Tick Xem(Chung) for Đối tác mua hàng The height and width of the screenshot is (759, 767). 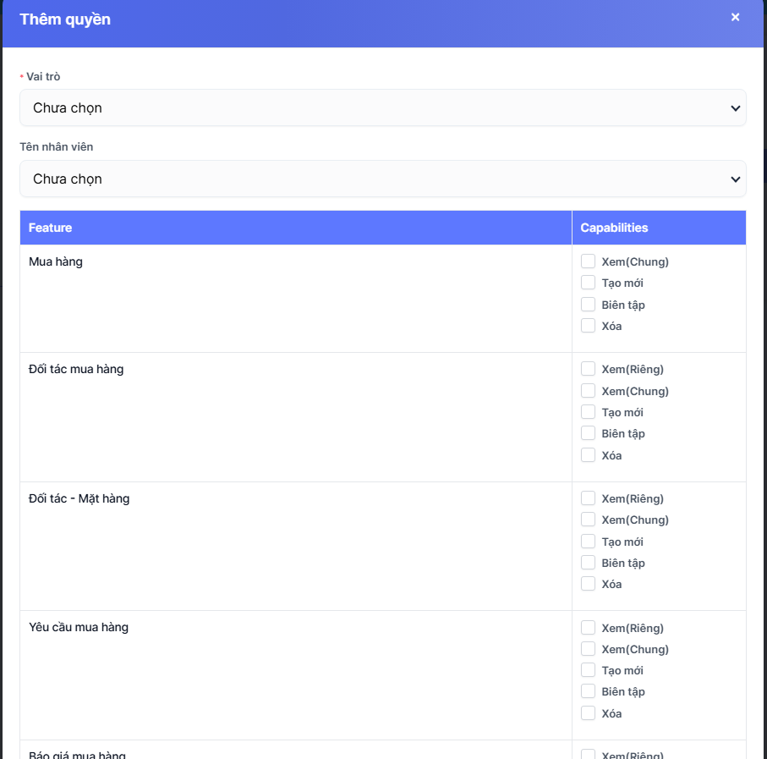589,391
